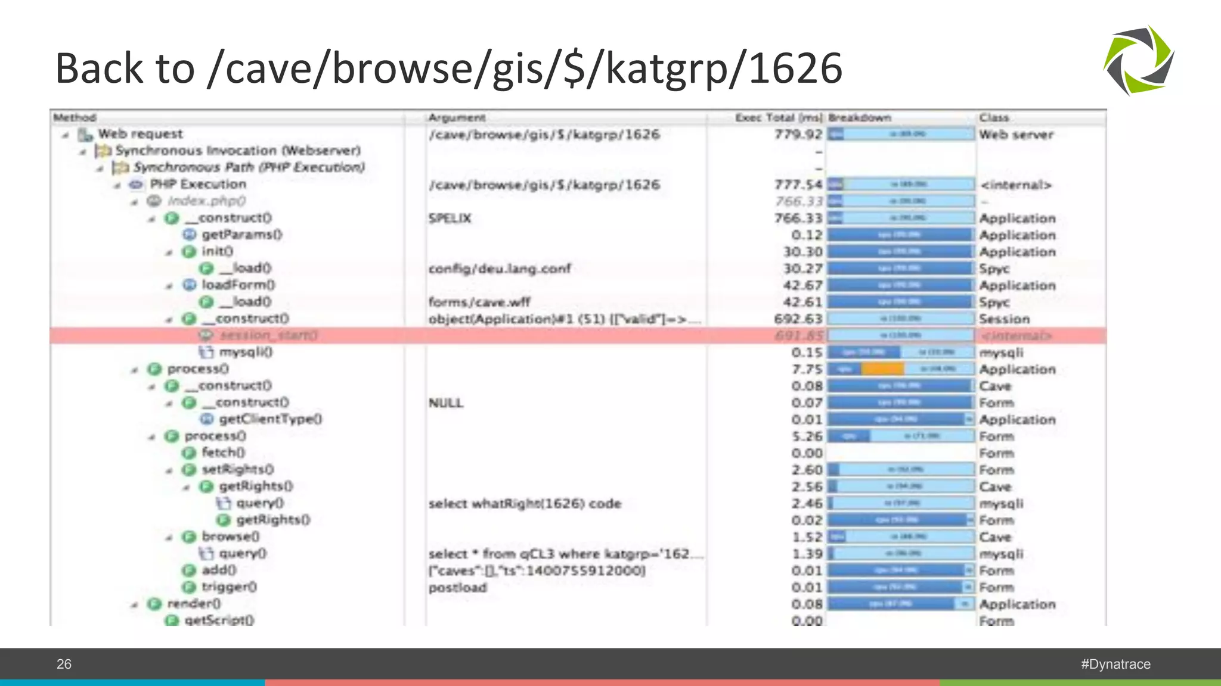Viewport: 1221px width, 686px height.
Task: Click the fetch() method icon
Action: coord(189,453)
